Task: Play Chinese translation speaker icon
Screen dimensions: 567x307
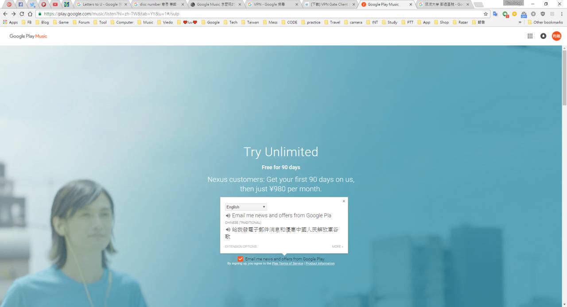Action: [x=228, y=229]
